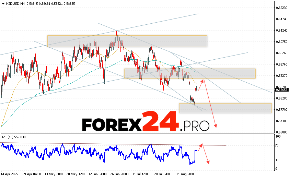The height and width of the screenshot is (178, 290).
Task: Click the dropdown triangle beside NZDUSD,H4
Action: (2, 3)
